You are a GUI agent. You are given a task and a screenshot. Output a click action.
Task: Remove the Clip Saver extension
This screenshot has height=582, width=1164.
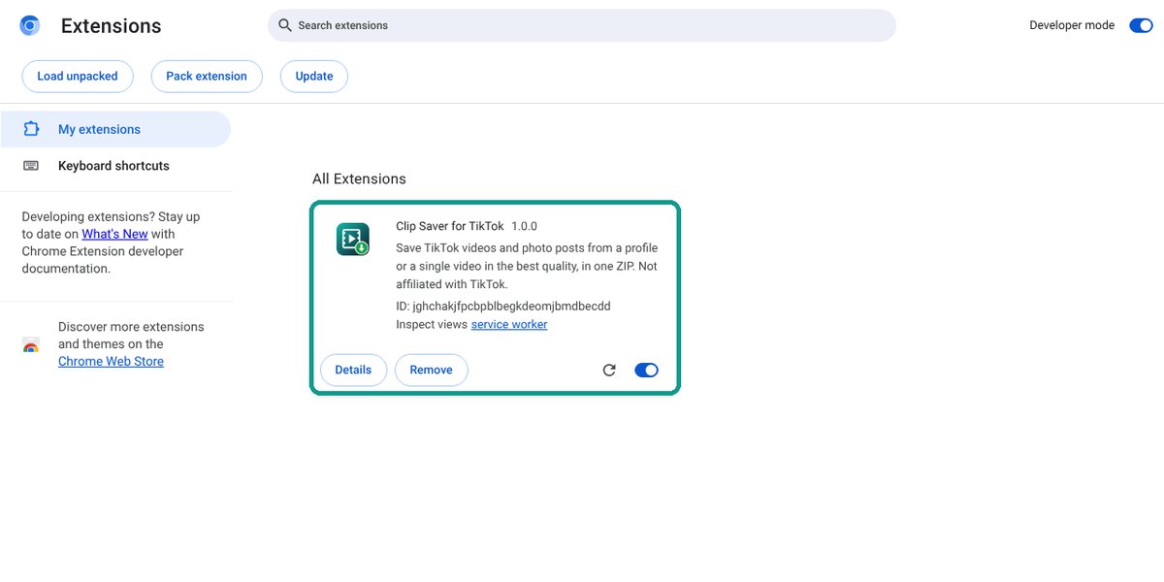432,370
